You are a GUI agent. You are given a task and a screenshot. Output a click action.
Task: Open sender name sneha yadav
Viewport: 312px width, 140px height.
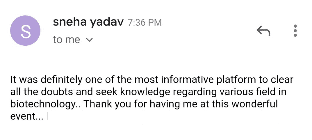(88, 22)
